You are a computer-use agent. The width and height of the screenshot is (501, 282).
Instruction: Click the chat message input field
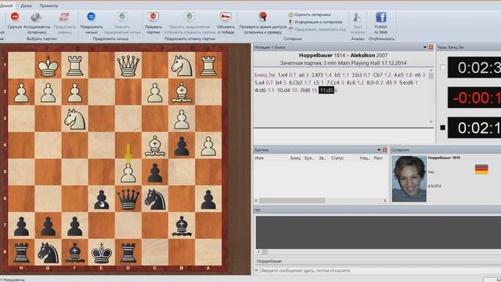(x=380, y=270)
